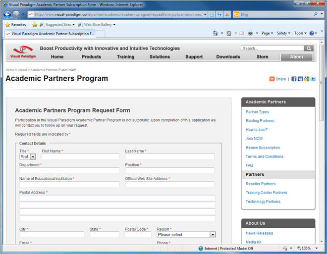The width and height of the screenshot is (327, 254).
Task: Open the Training Center Partners link
Action: click(267, 193)
